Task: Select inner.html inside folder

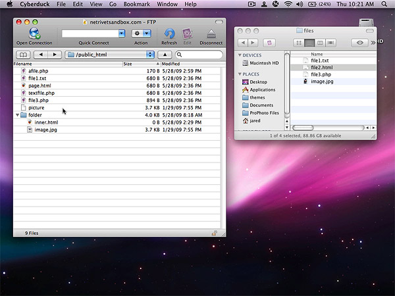Action: tap(117, 122)
